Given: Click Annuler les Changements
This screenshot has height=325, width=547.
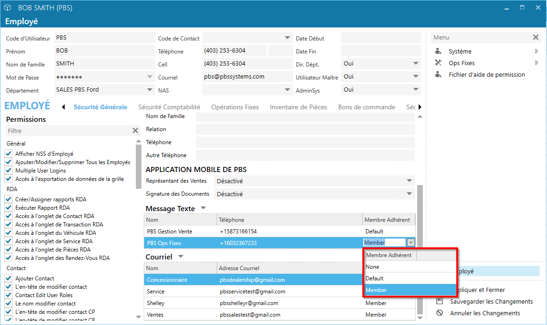Looking at the screenshot, I should click(485, 313).
